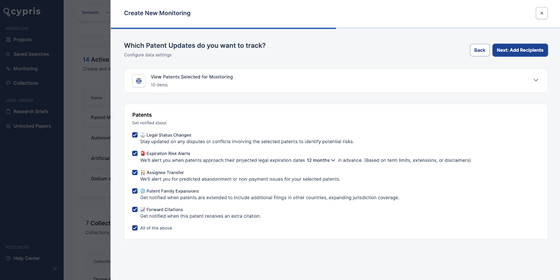Click the scales icon beside View Patents

[139, 81]
